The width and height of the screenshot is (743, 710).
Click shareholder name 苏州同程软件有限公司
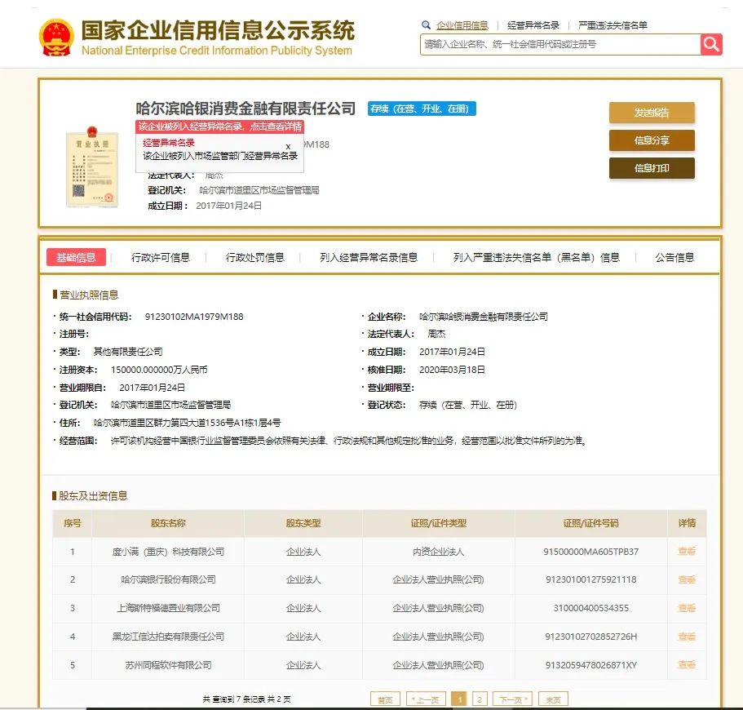168,665
